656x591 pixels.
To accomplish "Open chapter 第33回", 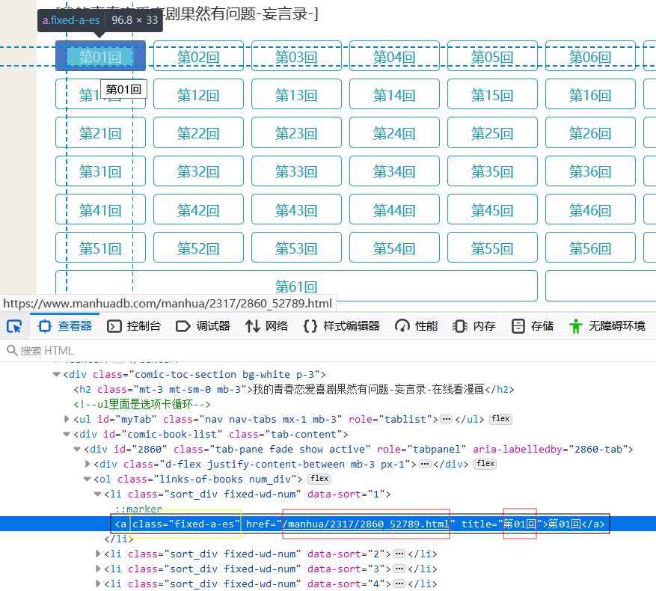I will click(x=296, y=171).
